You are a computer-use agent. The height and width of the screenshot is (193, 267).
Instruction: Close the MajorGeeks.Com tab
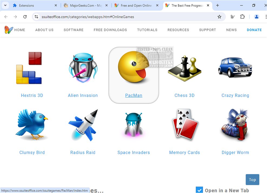coord(106,5)
